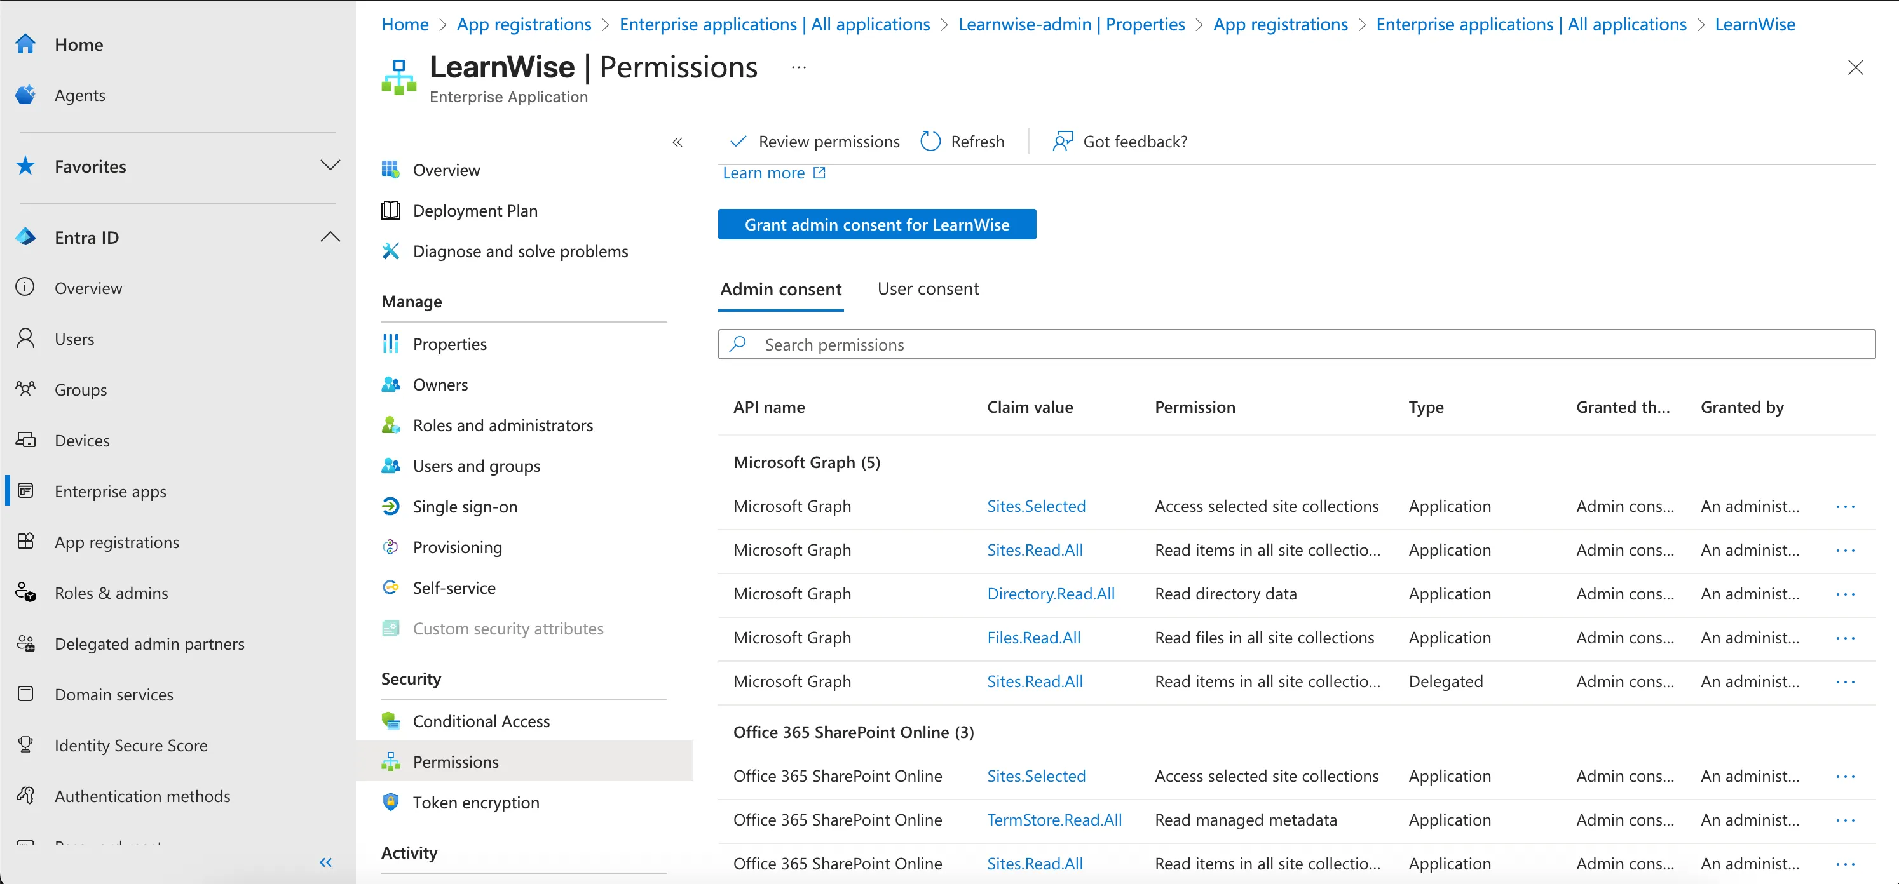Open more options for Microsoft Graph Sites.Selected

[x=1845, y=506]
